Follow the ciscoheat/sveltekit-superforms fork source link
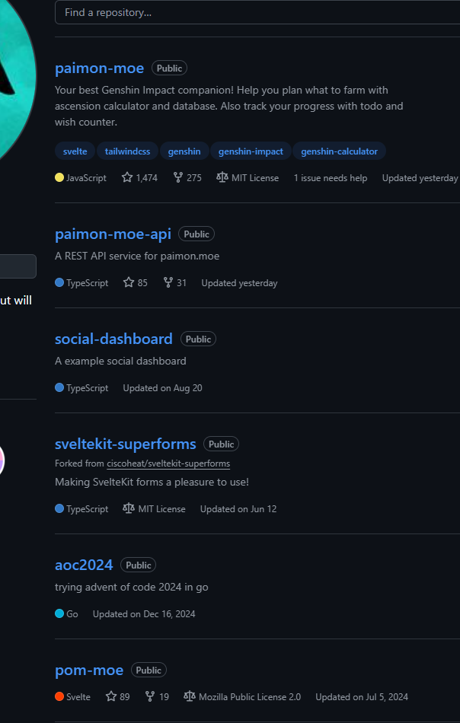This screenshot has height=723, width=460. click(x=168, y=463)
